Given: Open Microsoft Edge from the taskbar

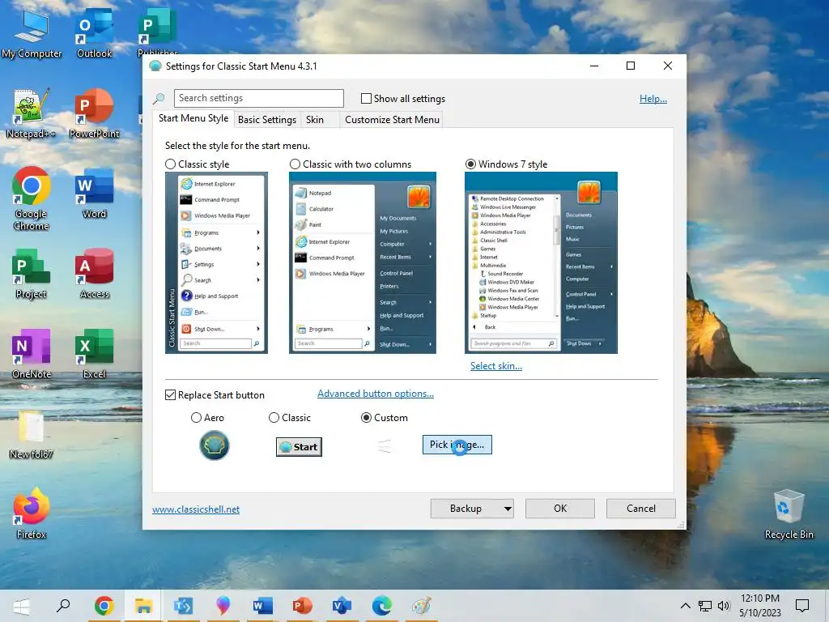Looking at the screenshot, I should pyautogui.click(x=382, y=606).
